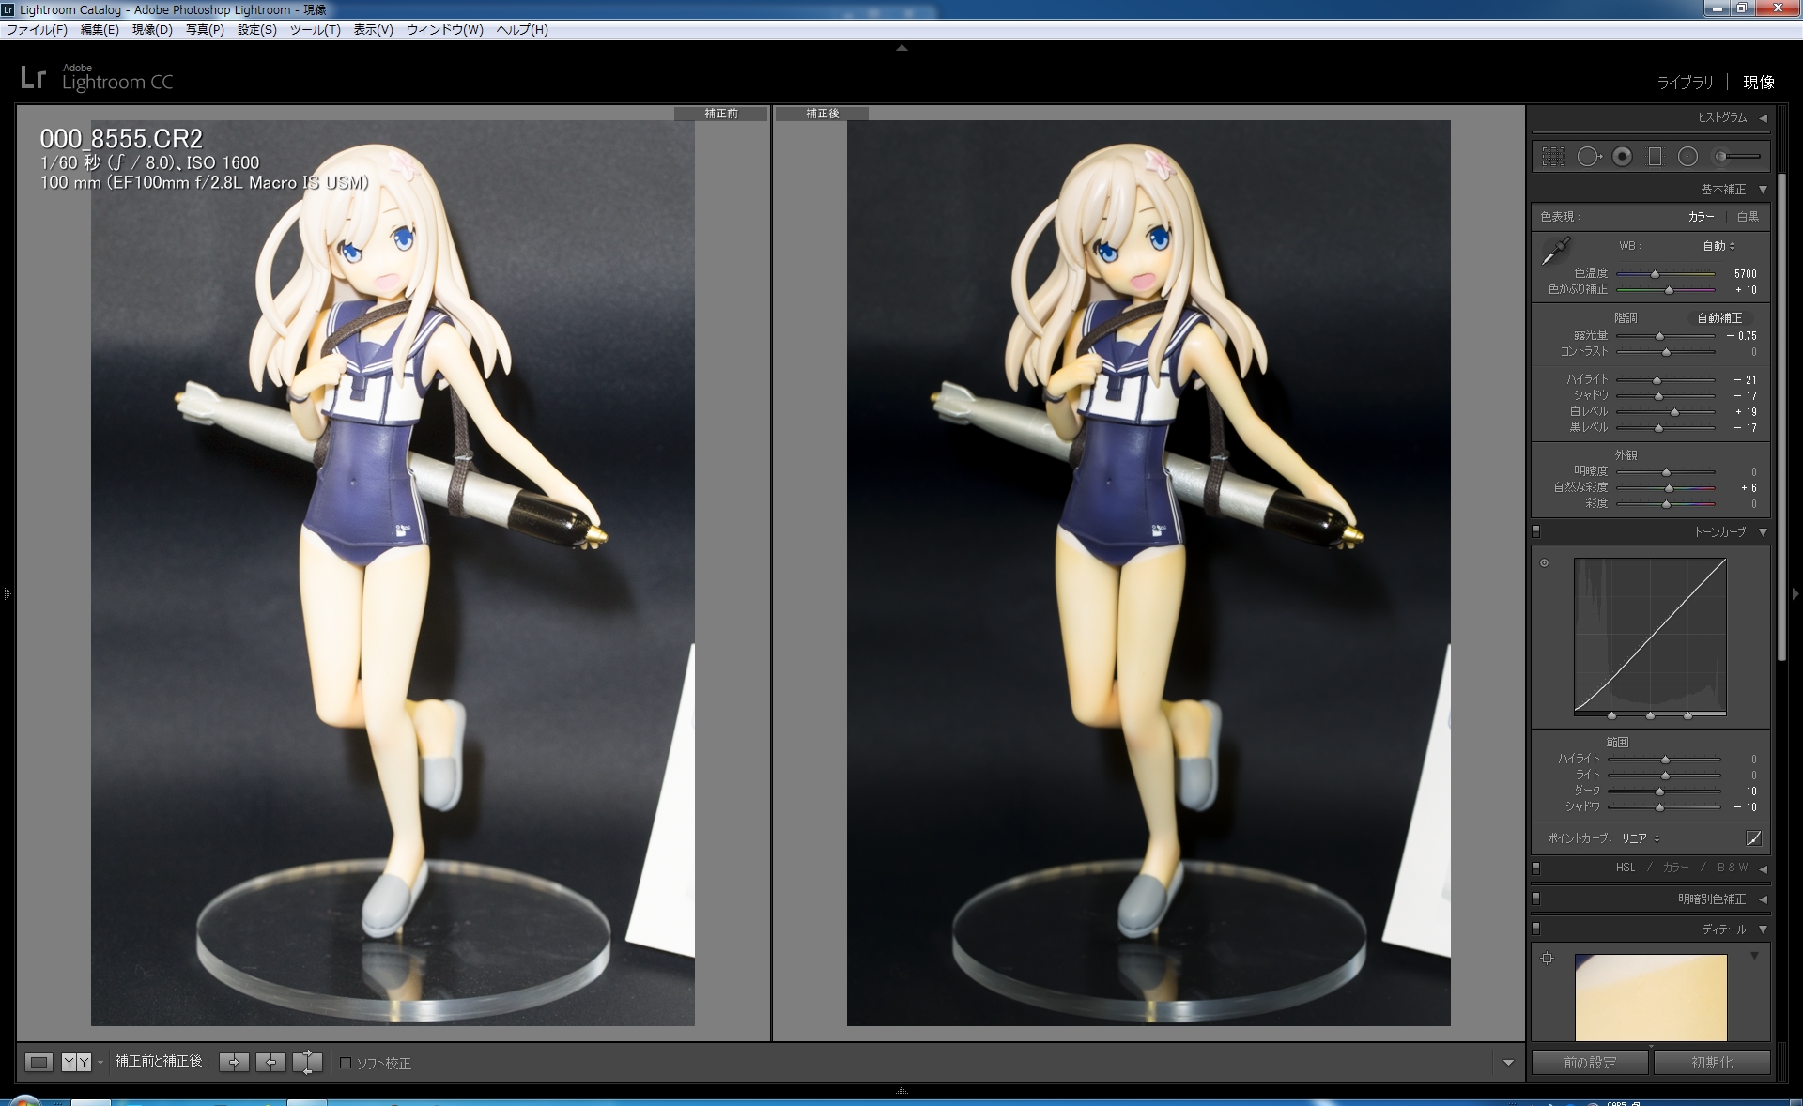Hide the top module picker panel
The height and width of the screenshot is (1106, 1803).
pos(901,48)
